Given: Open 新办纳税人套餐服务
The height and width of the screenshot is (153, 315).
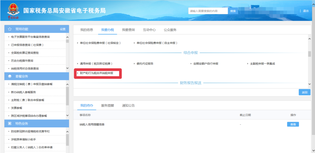Looking at the screenshot, I should 24,92.
